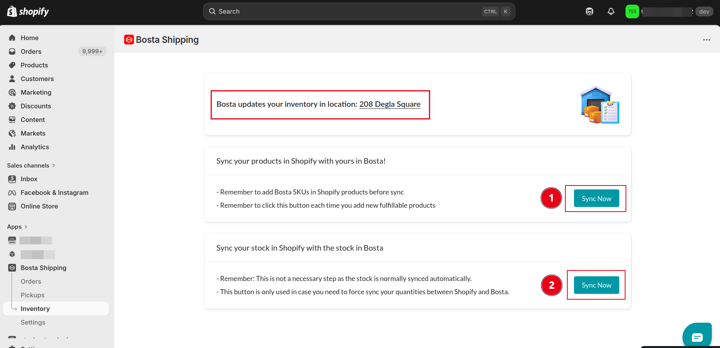Expand Sales channels section
Screen dimensions: 720x348
(x=31, y=166)
